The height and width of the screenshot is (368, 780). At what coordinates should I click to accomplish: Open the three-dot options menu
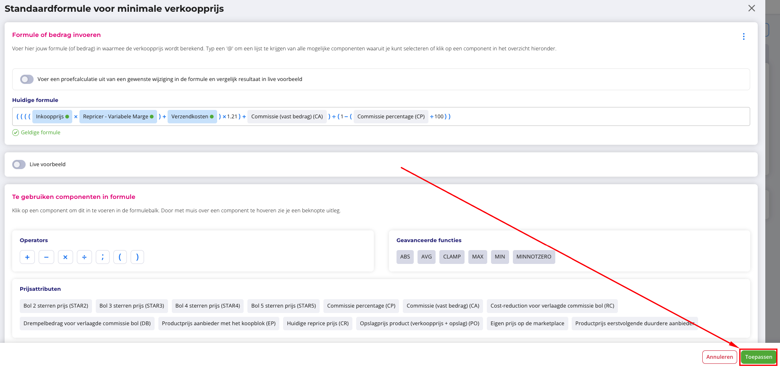click(743, 37)
